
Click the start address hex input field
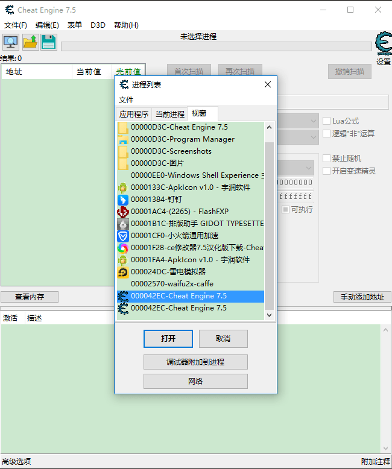point(295,183)
